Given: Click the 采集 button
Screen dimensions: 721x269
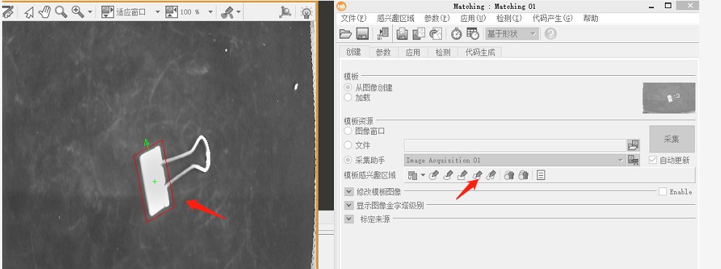Looking at the screenshot, I should pos(672,139).
